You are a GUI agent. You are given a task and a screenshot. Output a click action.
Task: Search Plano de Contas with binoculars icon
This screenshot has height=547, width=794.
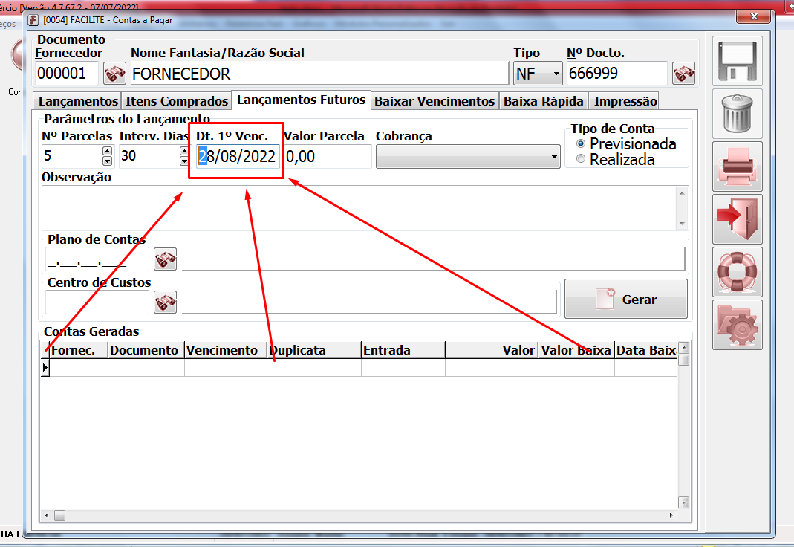pos(165,259)
